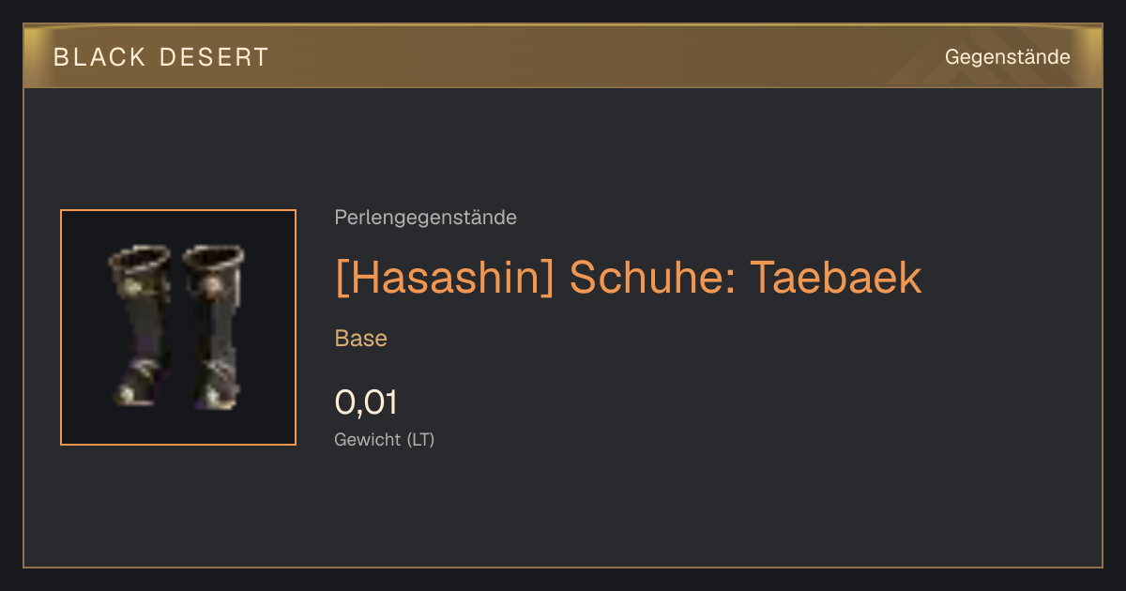Click the BLACK DESERT logo text

tap(161, 57)
